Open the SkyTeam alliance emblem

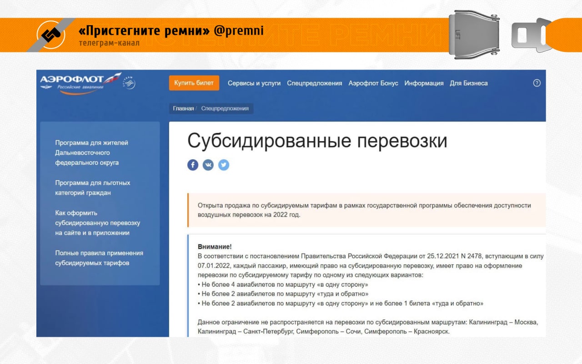pos(129,83)
